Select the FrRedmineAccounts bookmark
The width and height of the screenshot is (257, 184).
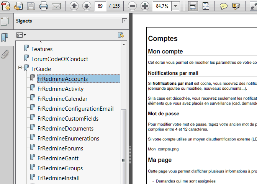pos(79,79)
